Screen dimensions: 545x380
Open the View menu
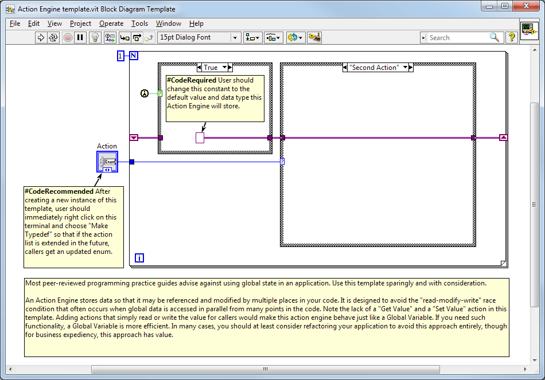pyautogui.click(x=54, y=23)
